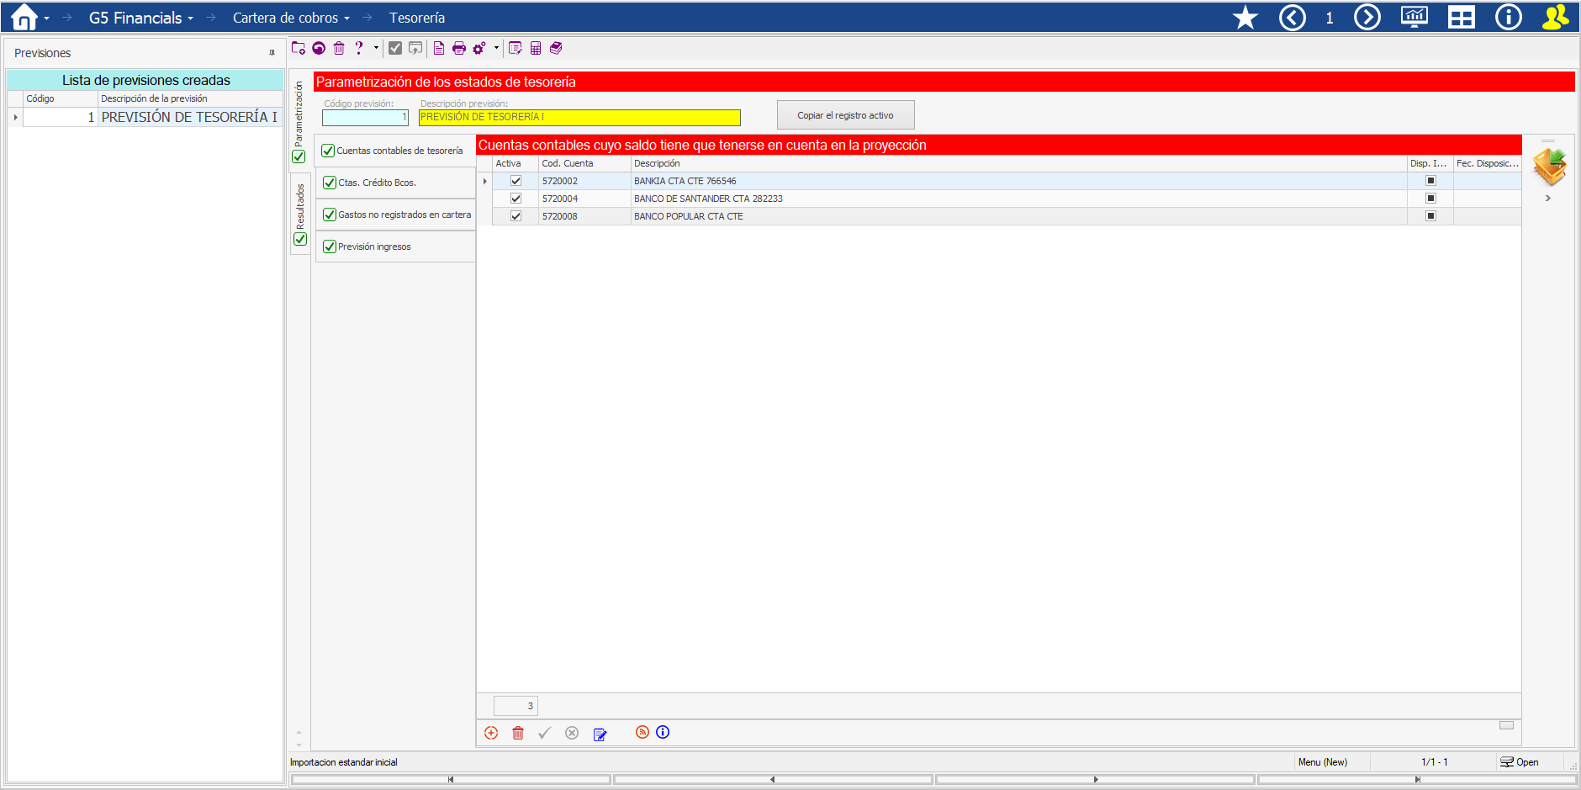The image size is (1581, 790).
Task: Click the purple calculator toolbar icon
Action: (536, 49)
